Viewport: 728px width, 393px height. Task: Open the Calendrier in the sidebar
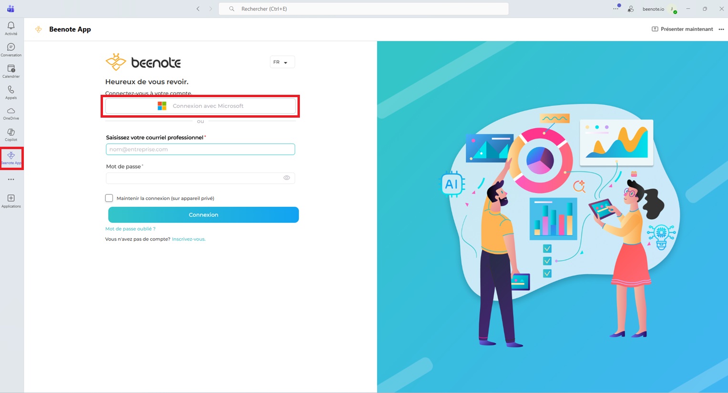click(x=11, y=71)
